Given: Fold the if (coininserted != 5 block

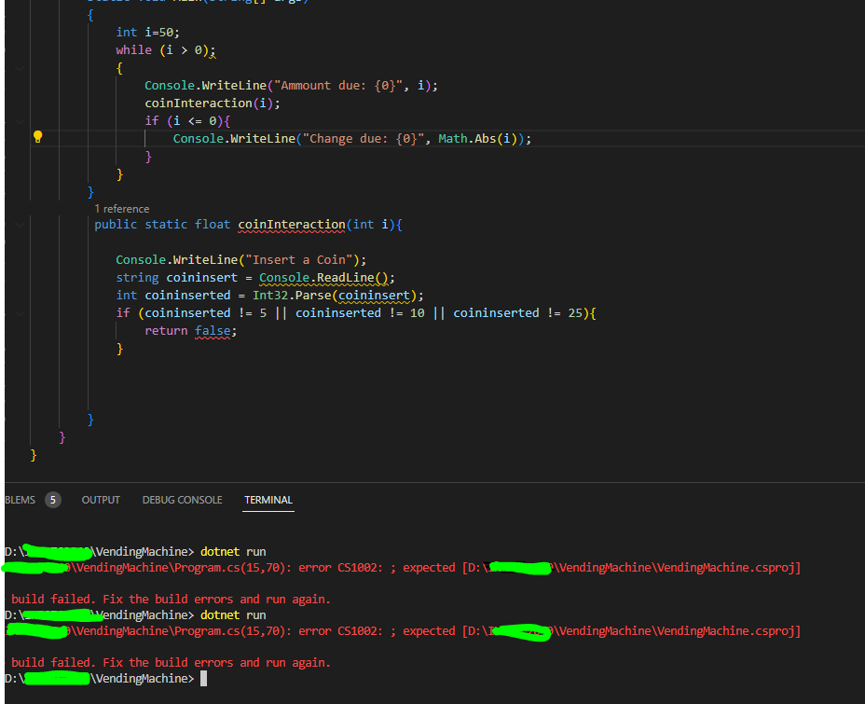Looking at the screenshot, I should pyautogui.click(x=20, y=312).
